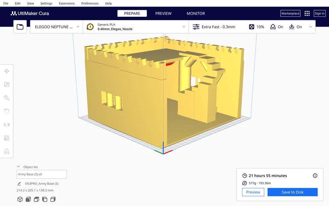Screen dimensions: 329x206
Task: Click the print time clock icon
Action: [x=245, y=176]
